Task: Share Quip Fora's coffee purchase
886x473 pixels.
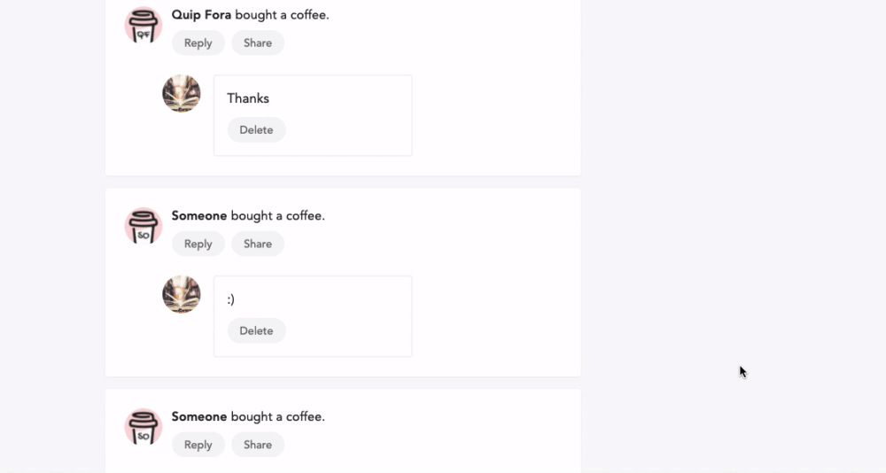Action: pos(258,43)
